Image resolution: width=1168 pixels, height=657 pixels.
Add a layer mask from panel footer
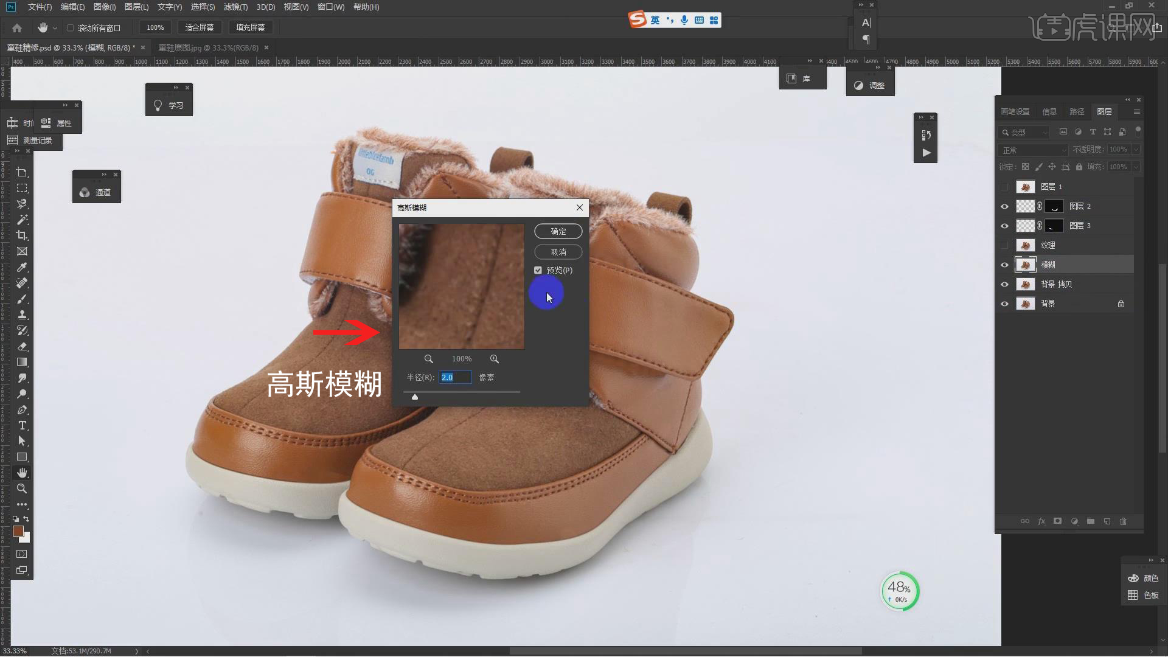pyautogui.click(x=1058, y=521)
